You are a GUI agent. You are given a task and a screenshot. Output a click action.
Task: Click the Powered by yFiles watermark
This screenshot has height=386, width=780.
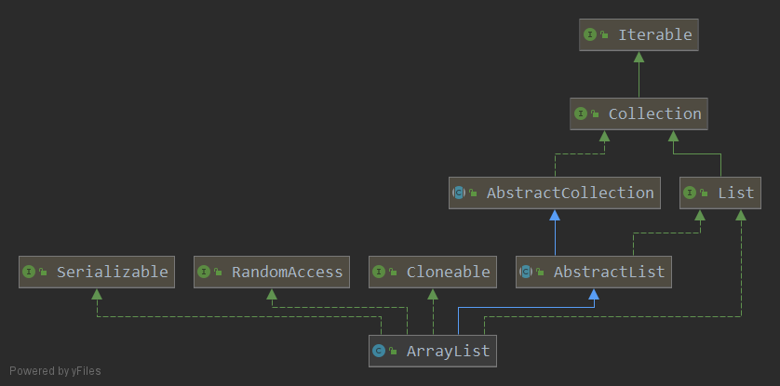click(55, 371)
